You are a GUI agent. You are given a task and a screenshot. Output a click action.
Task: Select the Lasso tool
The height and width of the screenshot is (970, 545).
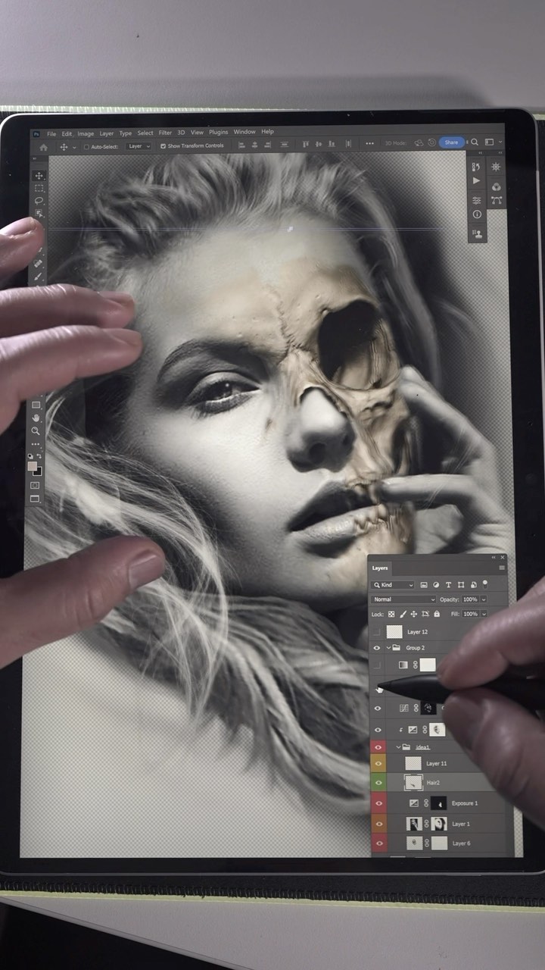[39, 201]
